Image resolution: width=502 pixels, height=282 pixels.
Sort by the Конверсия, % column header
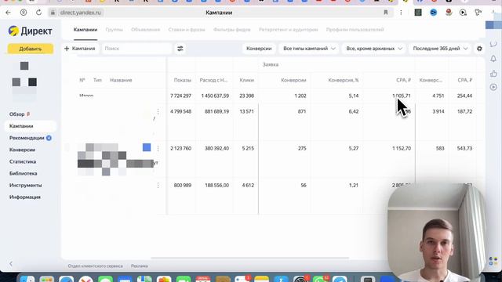pyautogui.click(x=344, y=80)
